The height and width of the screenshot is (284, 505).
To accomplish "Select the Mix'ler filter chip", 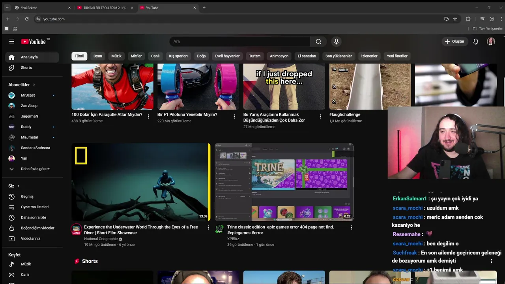I will tap(136, 56).
